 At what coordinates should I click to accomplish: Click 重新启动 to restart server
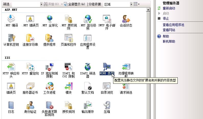[169, 8]
